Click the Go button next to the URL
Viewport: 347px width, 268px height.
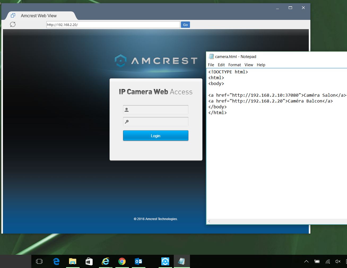tap(185, 25)
